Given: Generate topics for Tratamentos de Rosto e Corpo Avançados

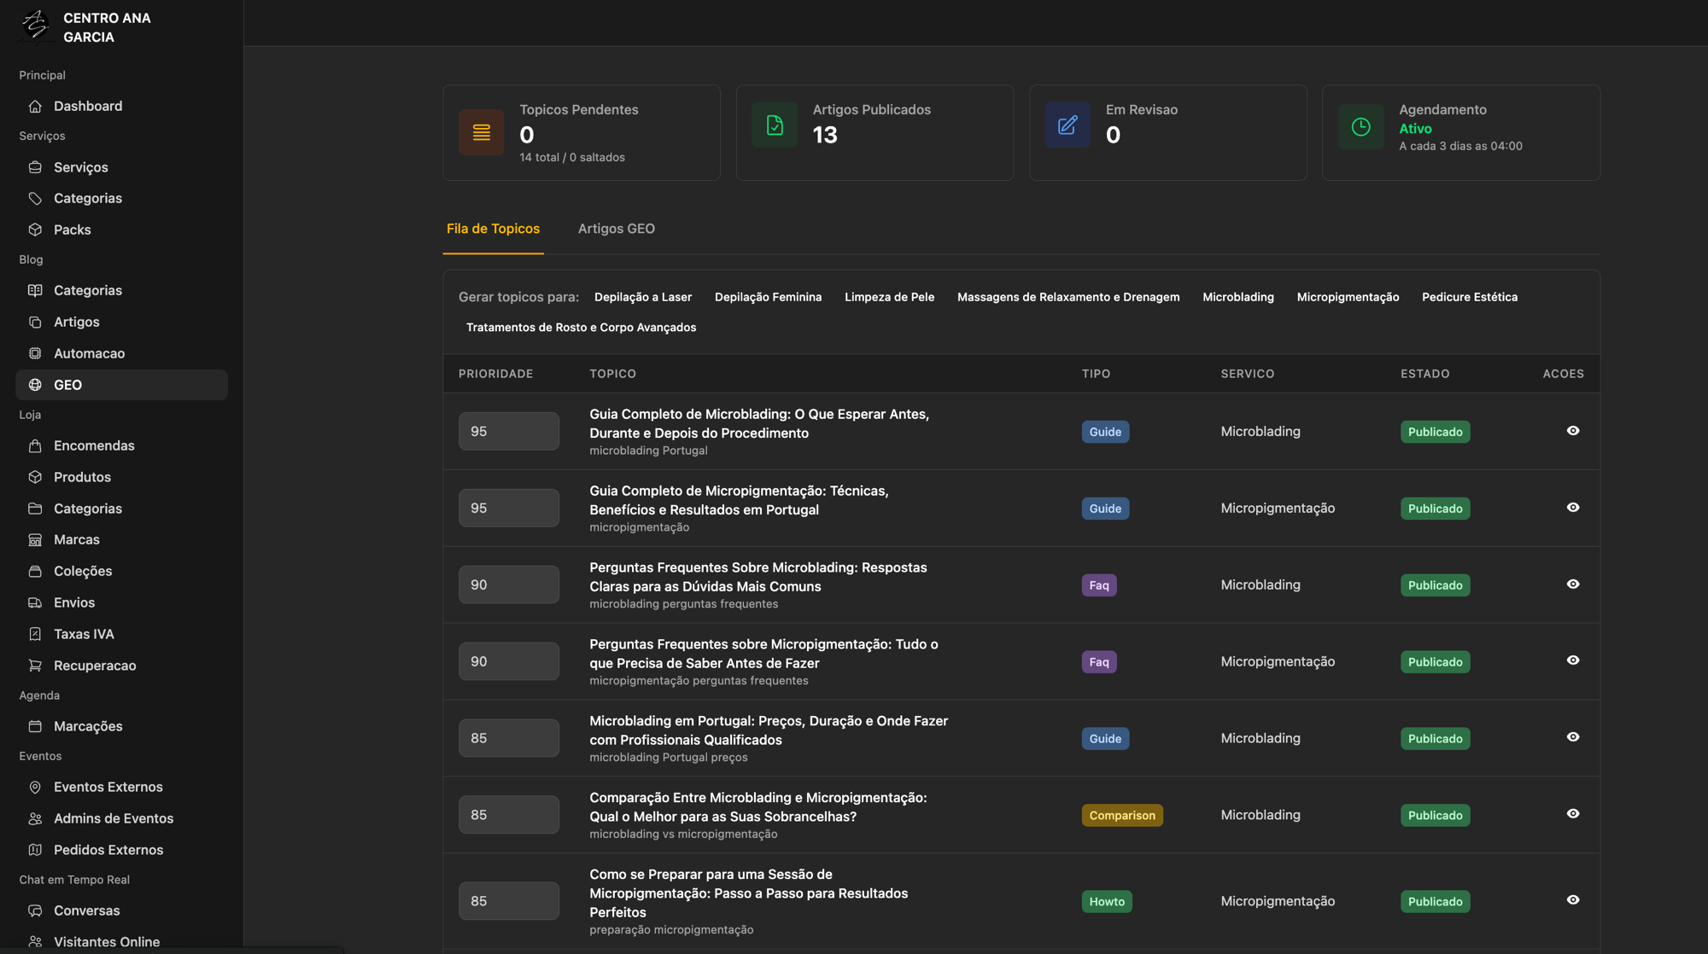Looking at the screenshot, I should (581, 328).
